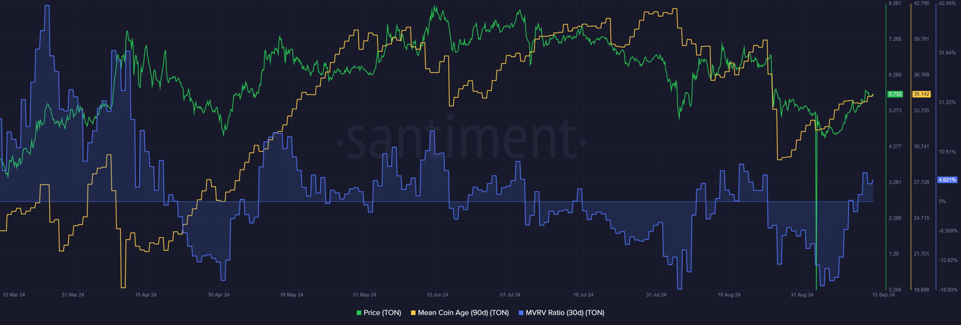Click the 36.768 coin age axis value
This screenshot has height=325, width=961.
click(x=922, y=75)
